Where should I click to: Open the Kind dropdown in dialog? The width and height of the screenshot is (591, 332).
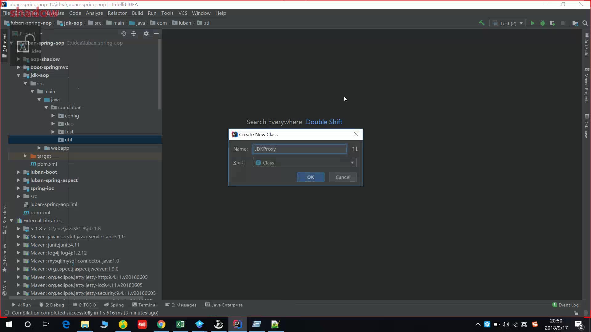point(352,163)
